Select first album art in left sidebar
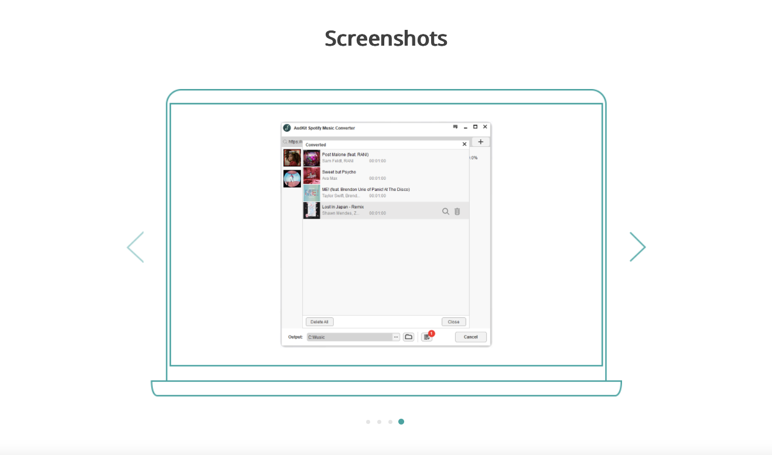 coord(292,158)
